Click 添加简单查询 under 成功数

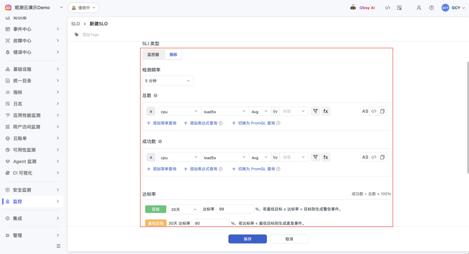(162, 169)
